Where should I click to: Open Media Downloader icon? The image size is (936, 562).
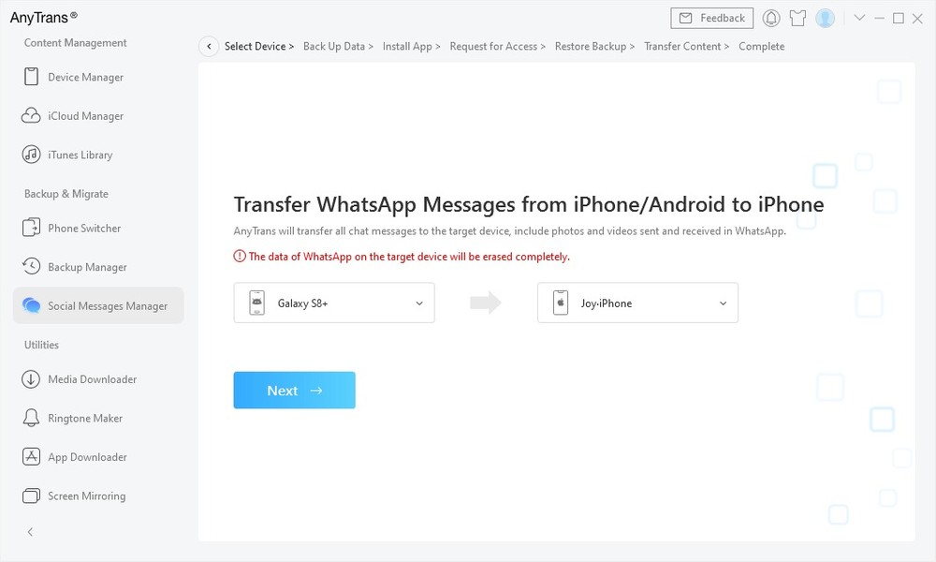pos(31,379)
